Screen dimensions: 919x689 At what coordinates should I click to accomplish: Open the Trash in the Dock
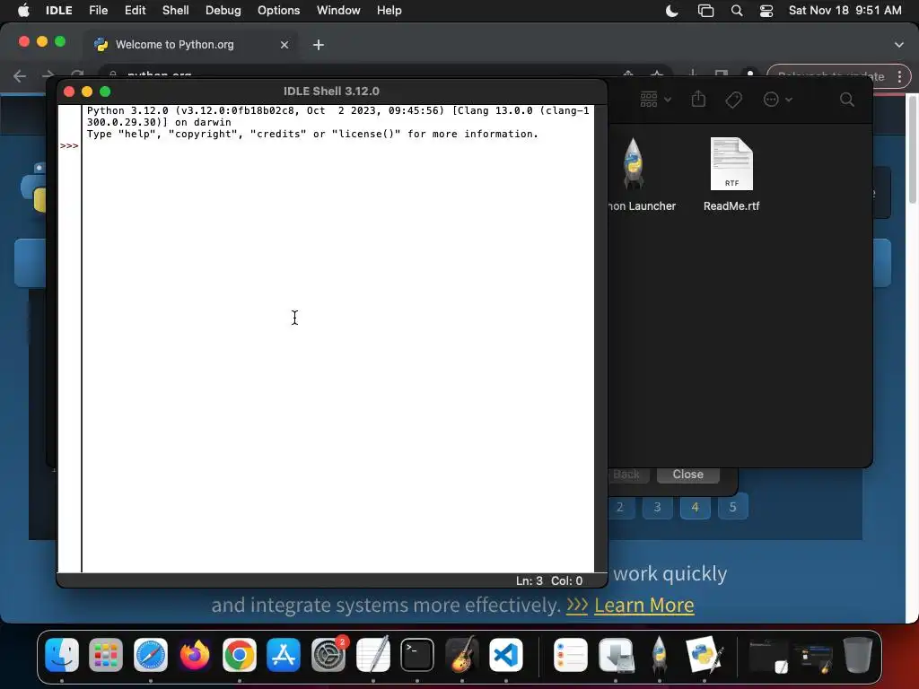pos(857,654)
